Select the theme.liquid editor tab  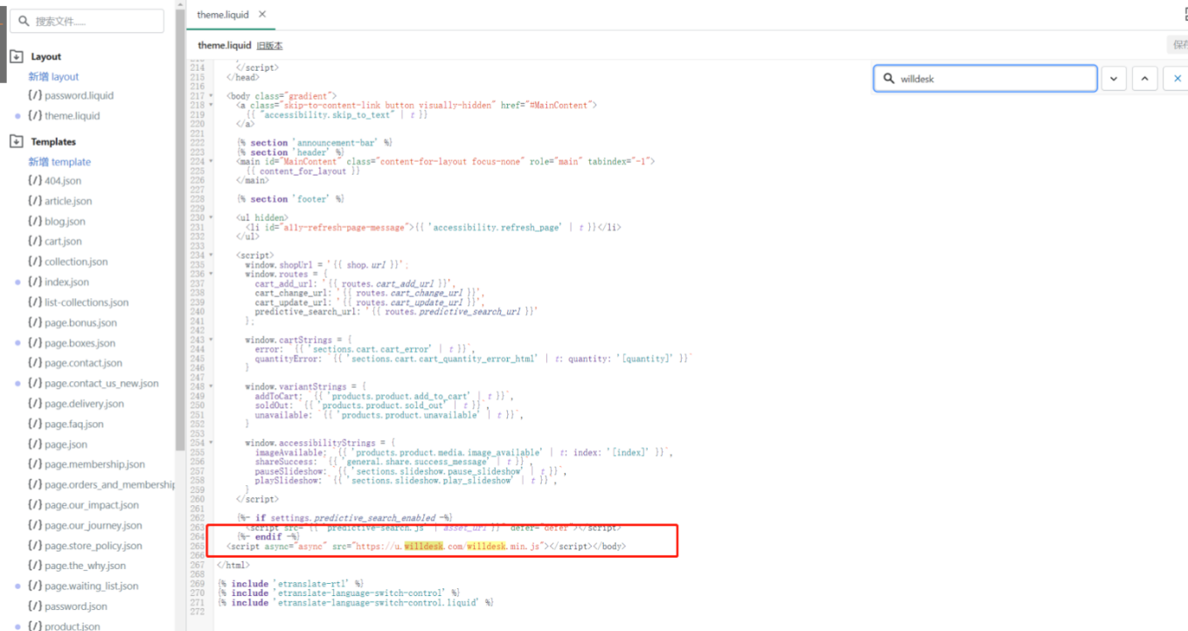click(224, 15)
